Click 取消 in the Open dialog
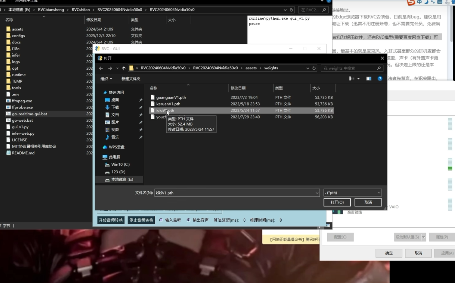The width and height of the screenshot is (455, 283). point(368,202)
